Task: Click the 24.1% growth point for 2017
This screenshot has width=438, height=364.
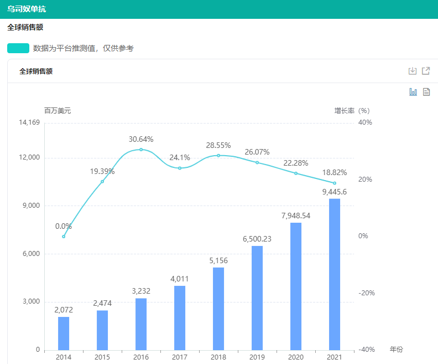Action: point(180,168)
